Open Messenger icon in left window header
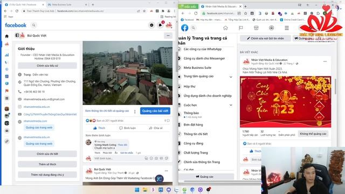This screenshot has height=194, width=345. click(151, 25)
